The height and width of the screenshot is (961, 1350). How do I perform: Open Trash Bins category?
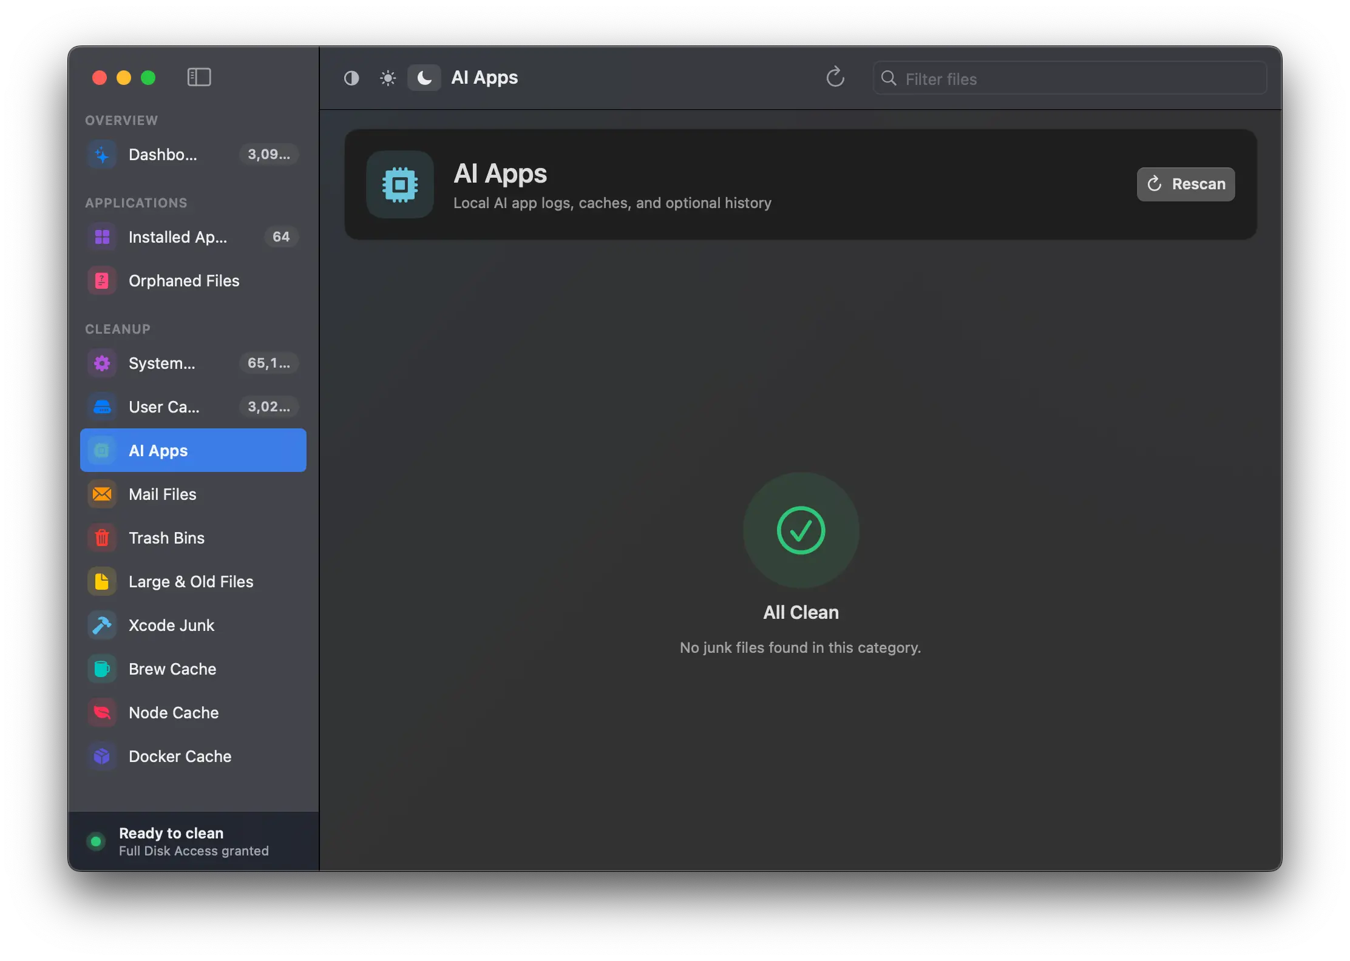click(193, 538)
